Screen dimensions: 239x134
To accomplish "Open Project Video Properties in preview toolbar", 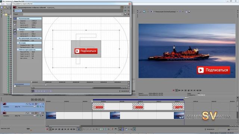I will 140,12.
